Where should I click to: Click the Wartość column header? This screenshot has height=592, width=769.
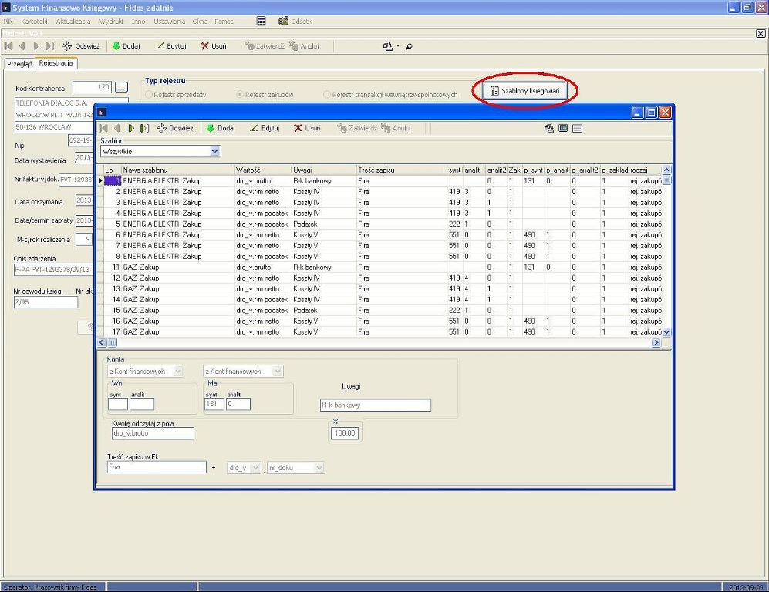tap(262, 170)
